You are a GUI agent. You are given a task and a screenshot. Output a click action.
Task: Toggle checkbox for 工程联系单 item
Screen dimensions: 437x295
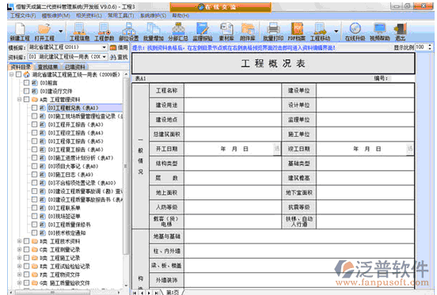(x=34, y=208)
